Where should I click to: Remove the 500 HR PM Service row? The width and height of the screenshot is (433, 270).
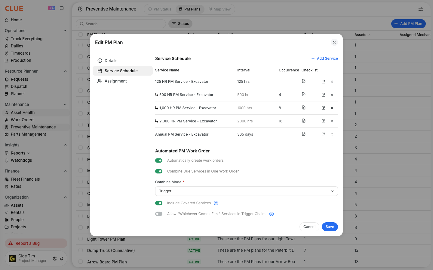(332, 95)
